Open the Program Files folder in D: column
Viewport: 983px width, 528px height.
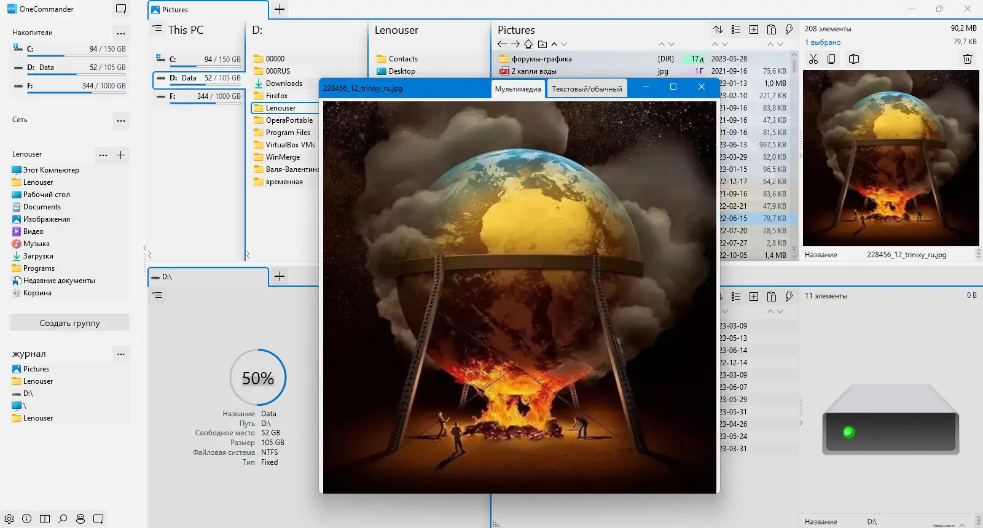tap(288, 133)
